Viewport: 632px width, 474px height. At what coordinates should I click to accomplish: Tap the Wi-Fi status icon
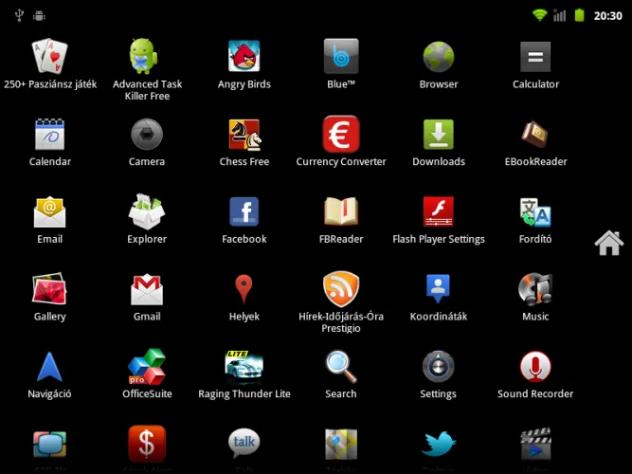(539, 15)
